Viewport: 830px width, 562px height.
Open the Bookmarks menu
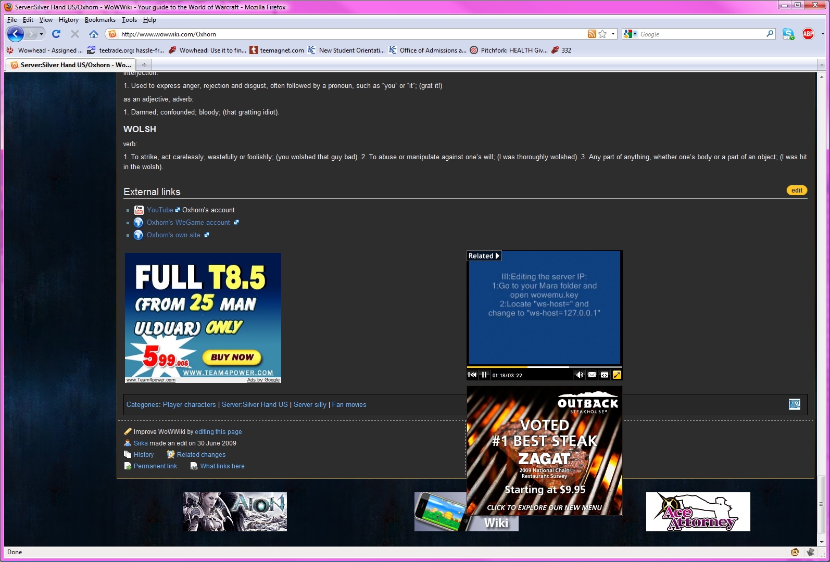click(x=100, y=20)
